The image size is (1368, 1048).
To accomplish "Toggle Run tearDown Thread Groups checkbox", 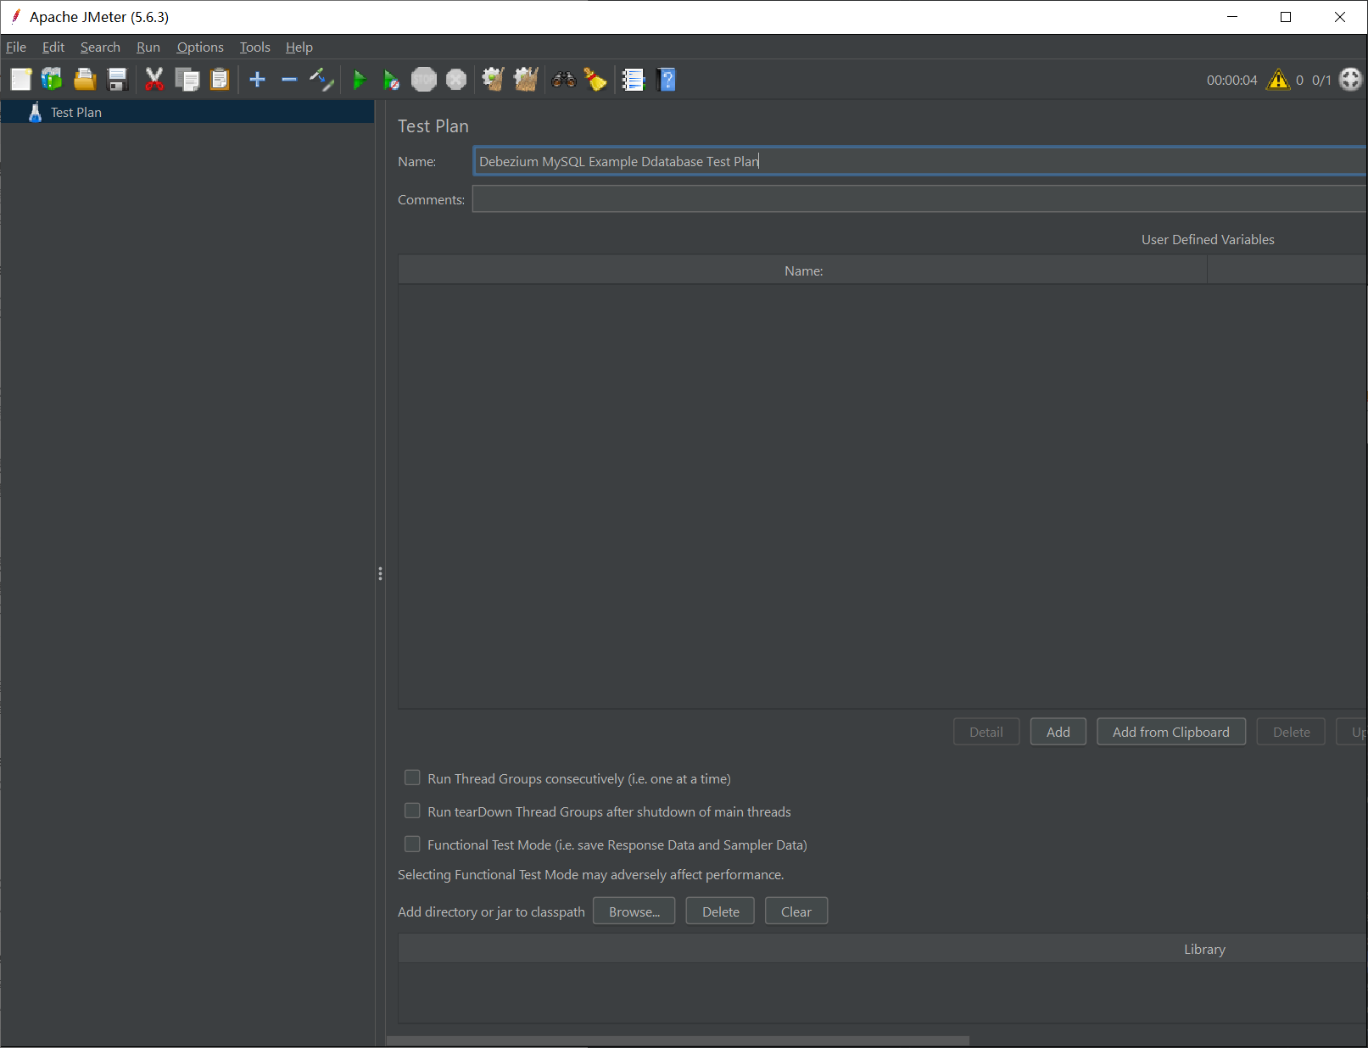I will click(412, 811).
